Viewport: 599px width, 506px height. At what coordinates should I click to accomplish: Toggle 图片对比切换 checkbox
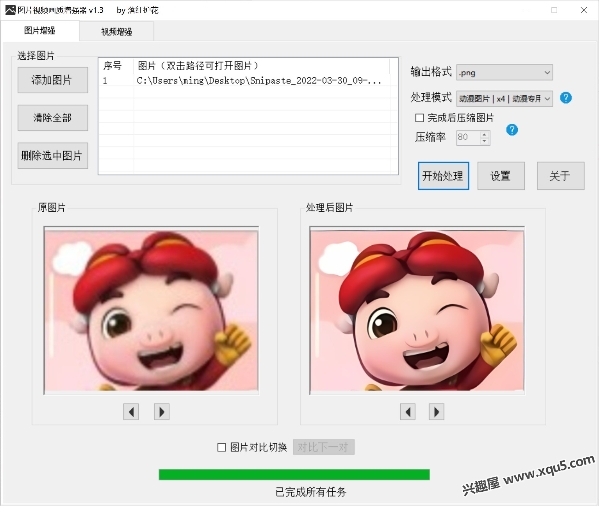pos(222,447)
